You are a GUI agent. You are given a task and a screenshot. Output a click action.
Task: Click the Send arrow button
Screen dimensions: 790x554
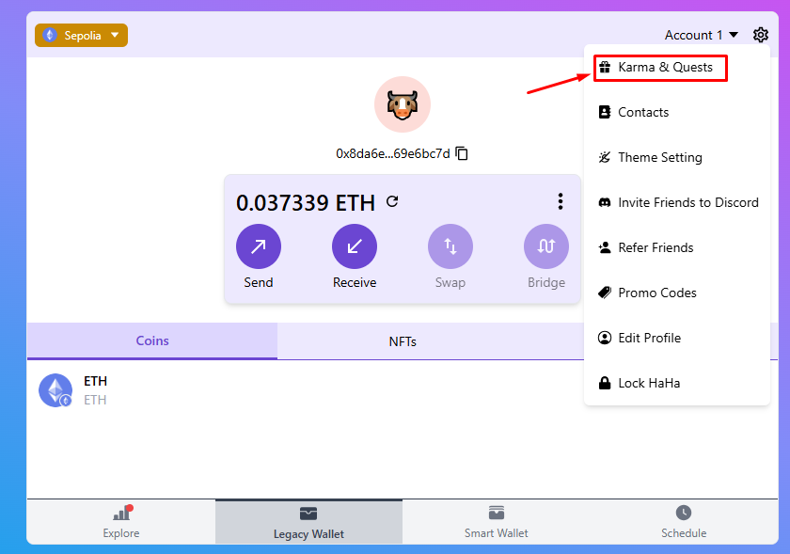tap(259, 246)
